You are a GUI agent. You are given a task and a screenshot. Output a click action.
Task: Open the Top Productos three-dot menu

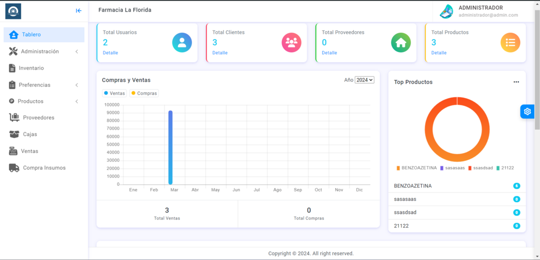[516, 82]
